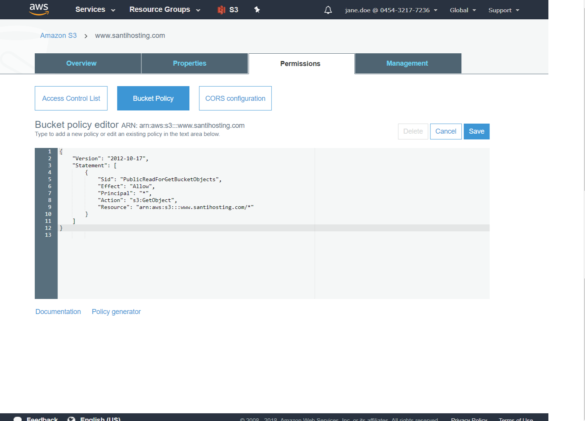Click the Delete policy button
Screen dimensions: 585x421
(413, 131)
